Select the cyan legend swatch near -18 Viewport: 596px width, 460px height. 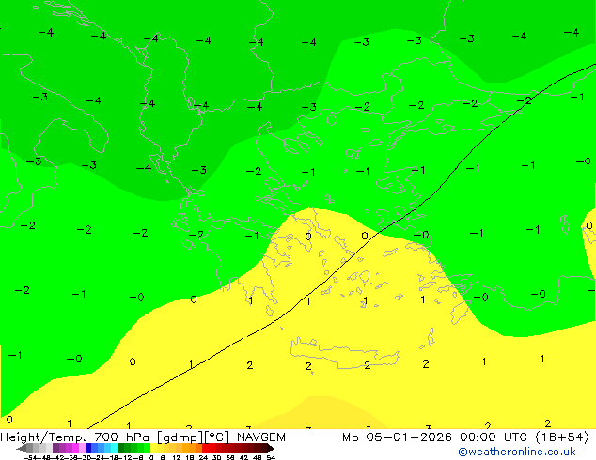click(114, 448)
